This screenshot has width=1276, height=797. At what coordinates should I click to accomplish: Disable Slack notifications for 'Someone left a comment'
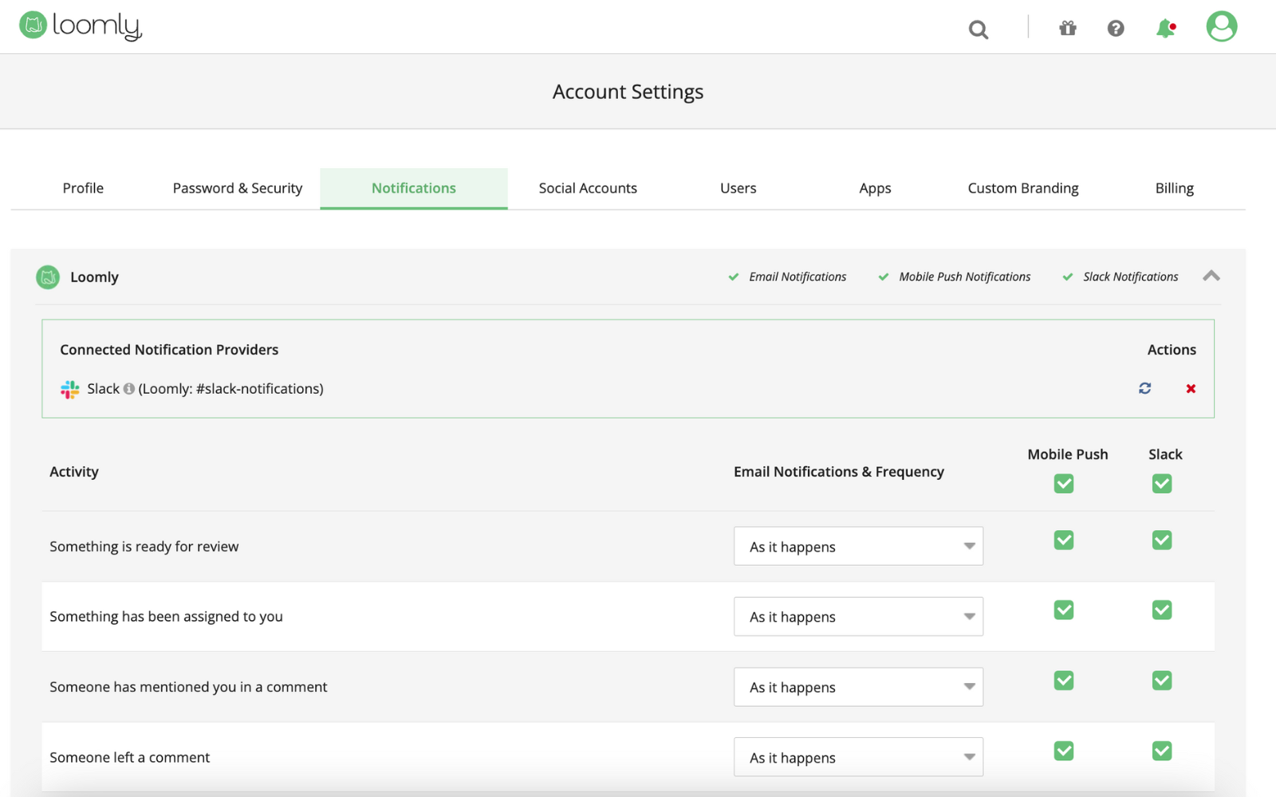(x=1162, y=750)
